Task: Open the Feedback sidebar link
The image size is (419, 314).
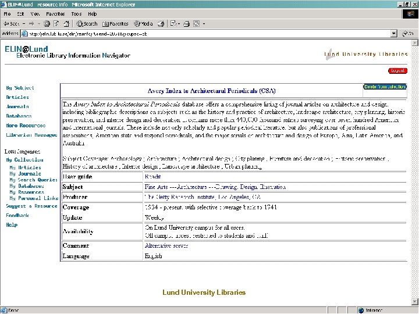Action: point(17,215)
